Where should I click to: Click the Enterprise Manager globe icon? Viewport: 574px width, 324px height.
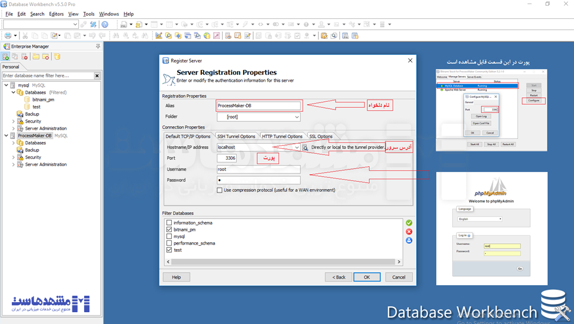6,47
